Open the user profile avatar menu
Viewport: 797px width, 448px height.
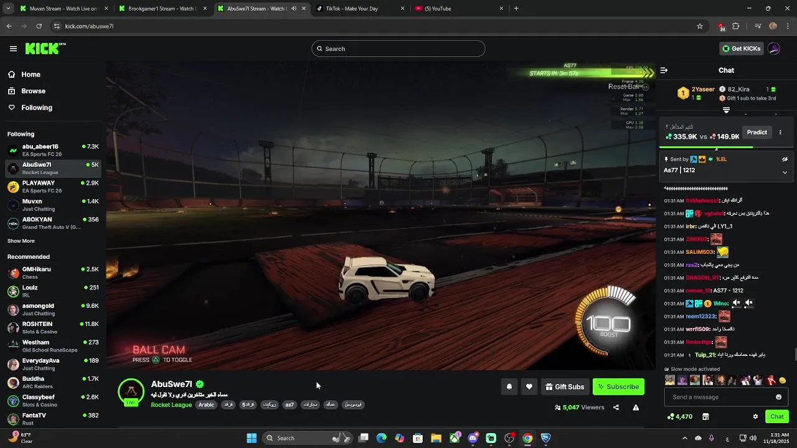tap(774, 49)
